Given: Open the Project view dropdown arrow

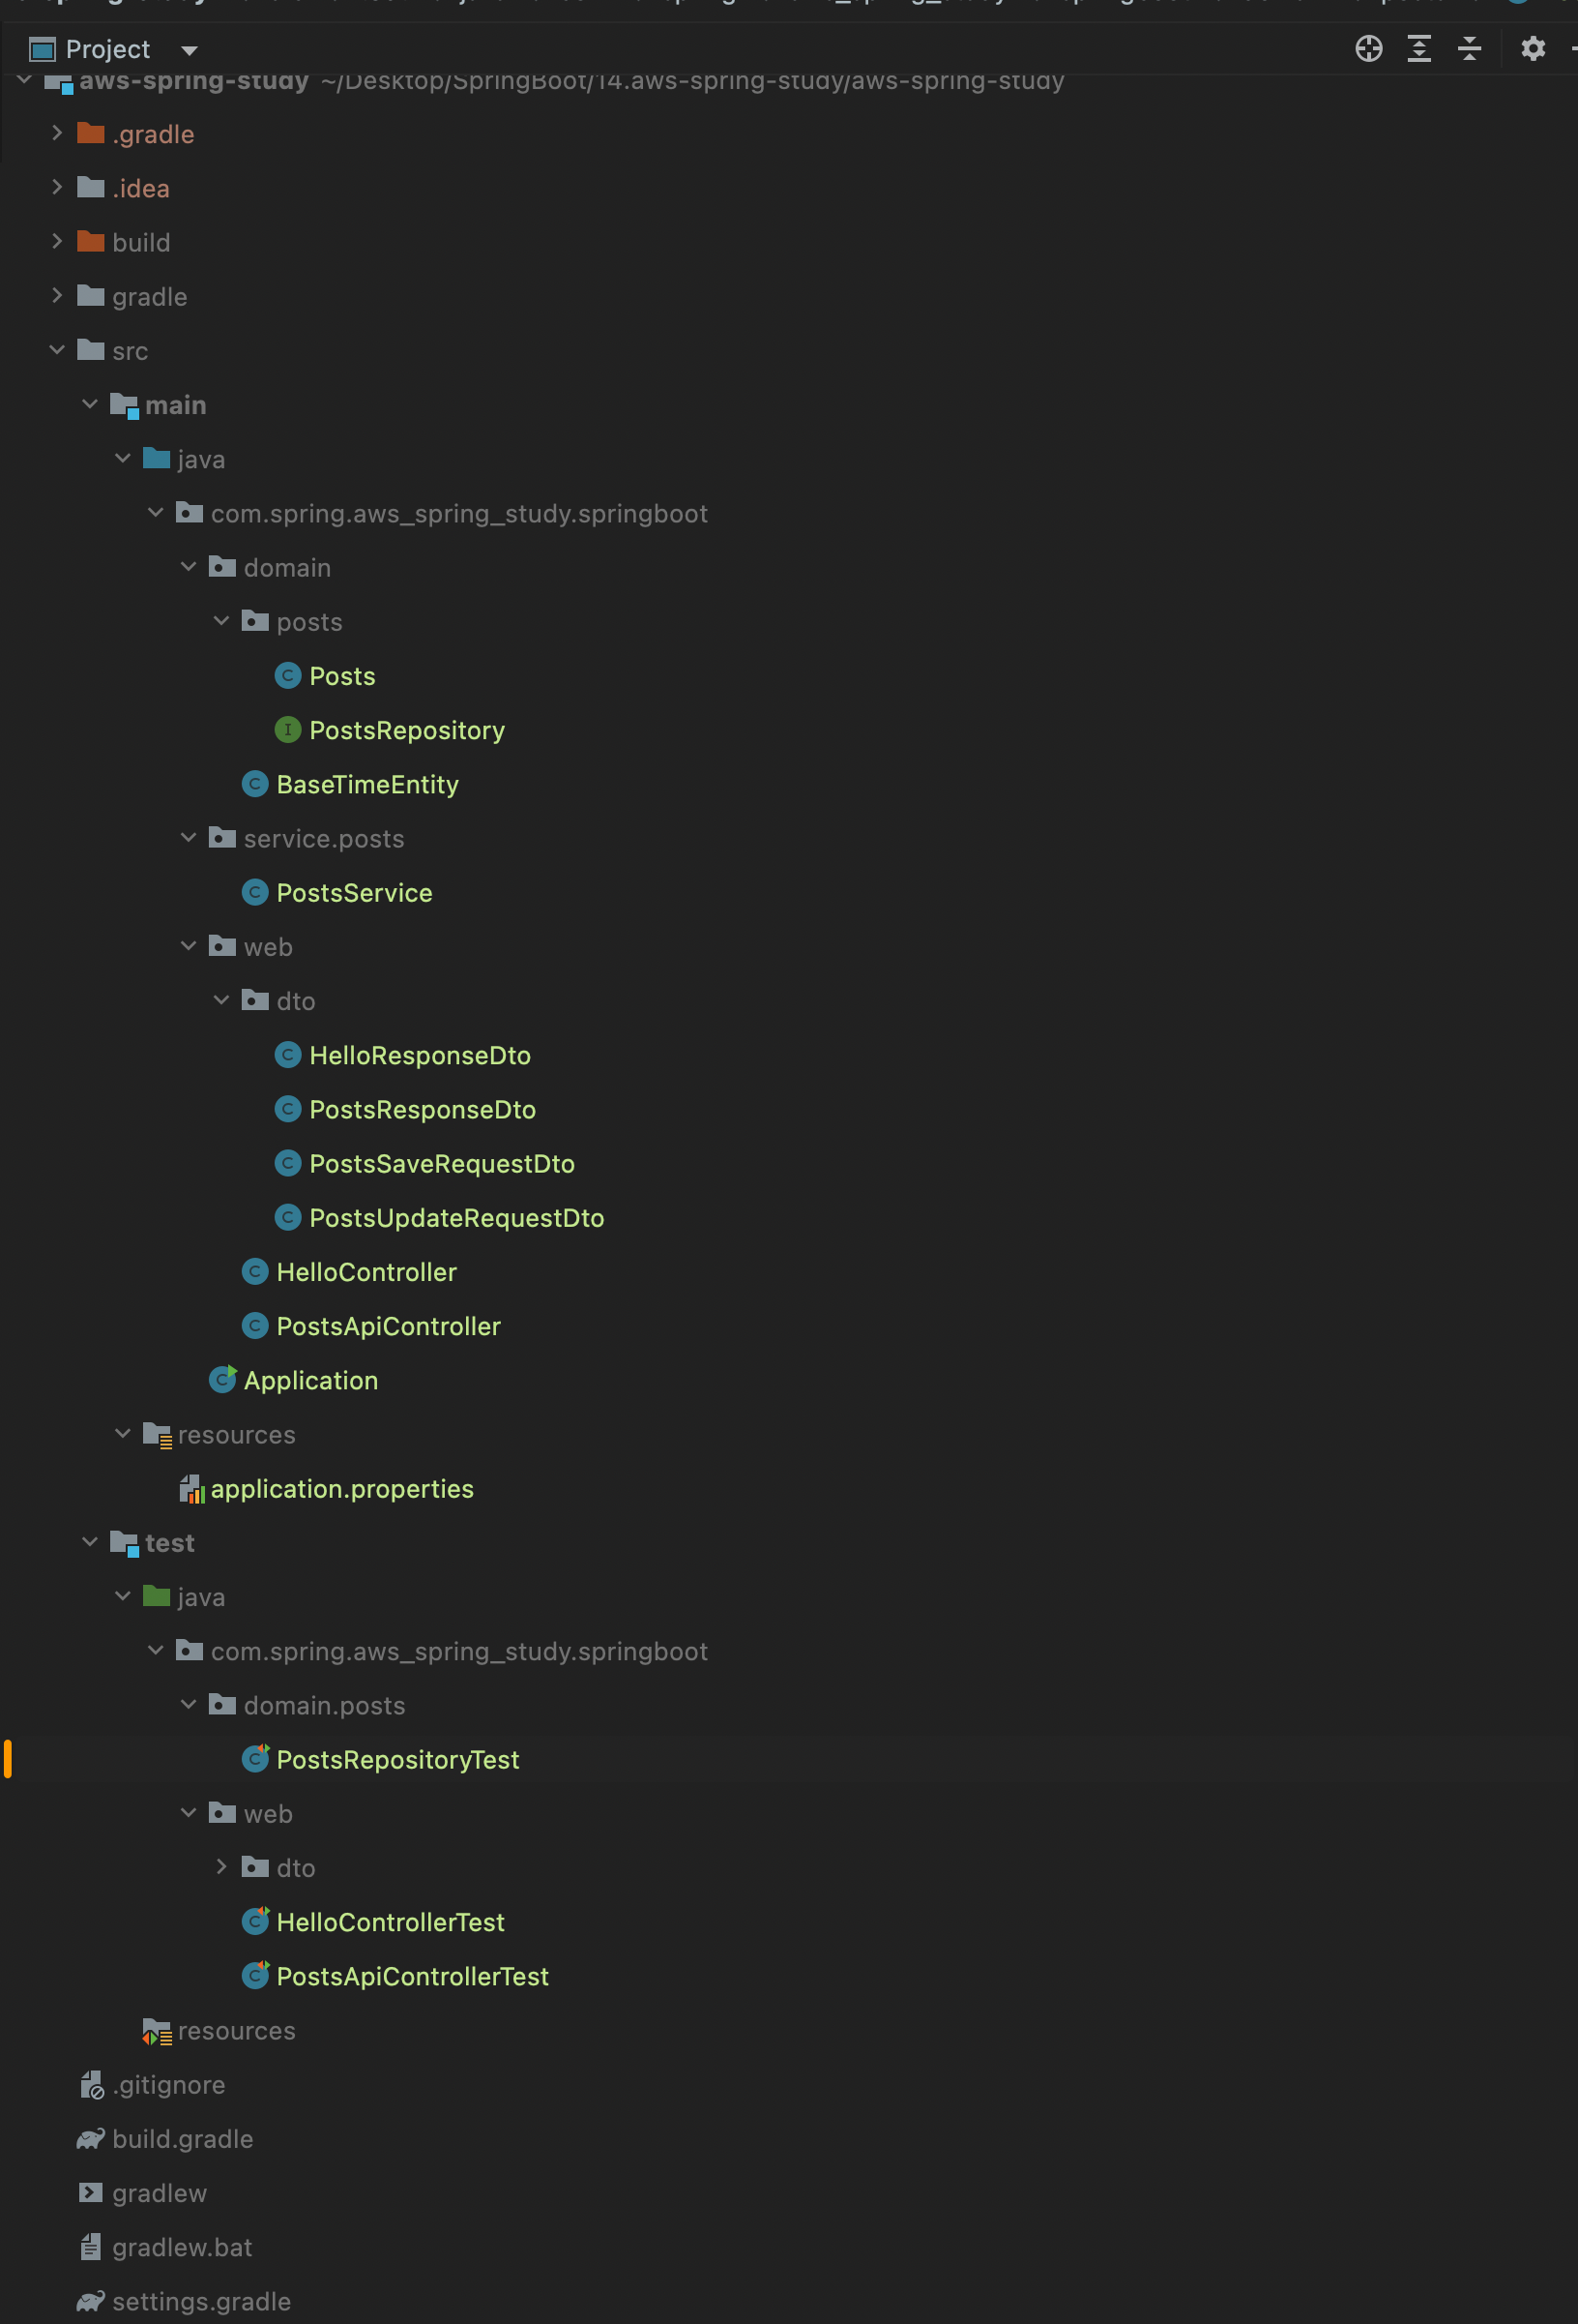Looking at the screenshot, I should (189, 50).
